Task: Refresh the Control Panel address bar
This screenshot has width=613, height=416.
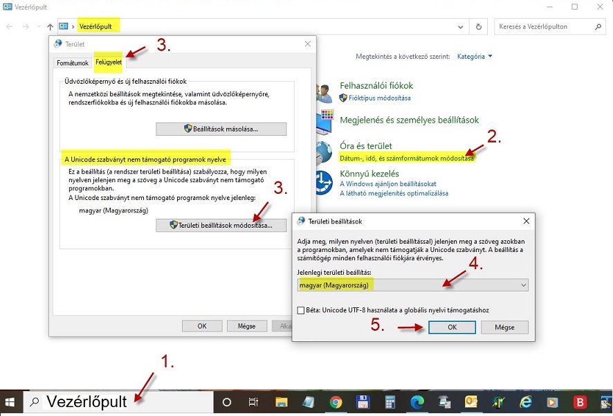Action: tap(479, 26)
